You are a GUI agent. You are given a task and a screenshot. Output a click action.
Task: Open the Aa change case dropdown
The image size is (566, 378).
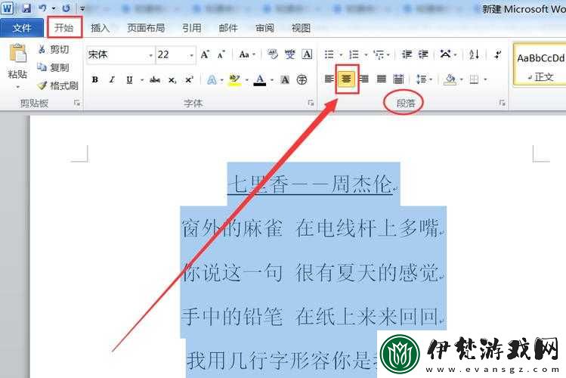pos(247,54)
